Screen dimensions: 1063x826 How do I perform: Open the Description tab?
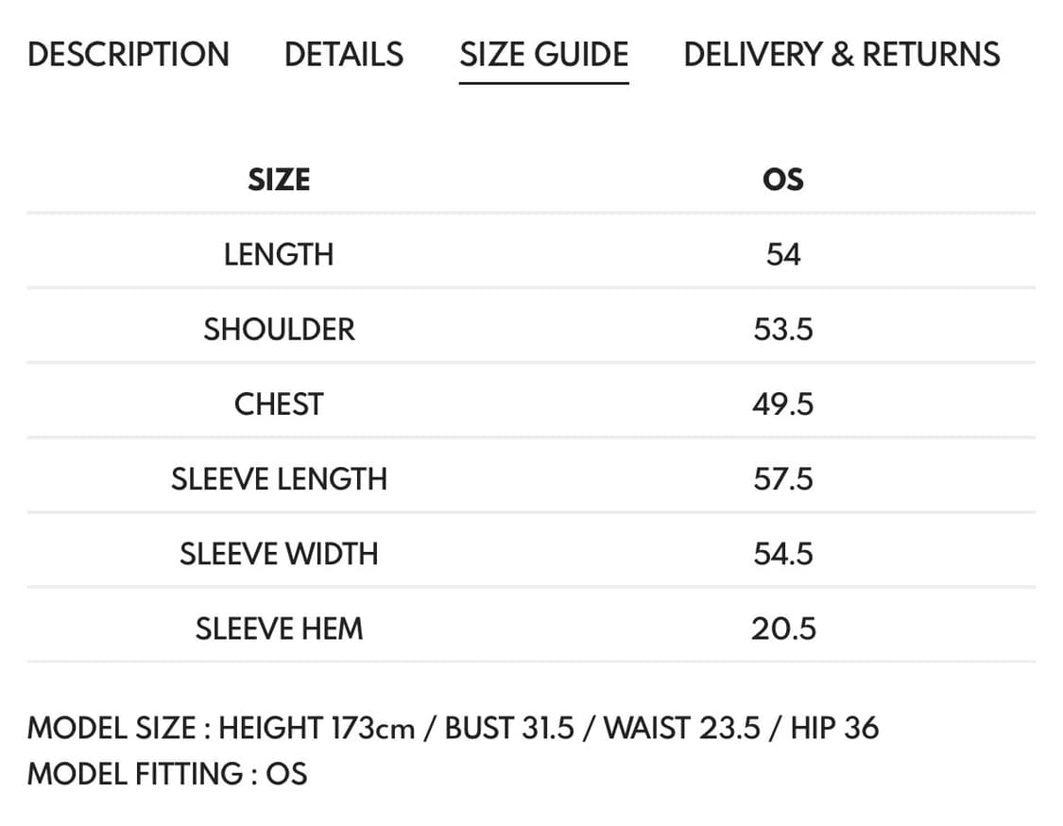(x=129, y=55)
